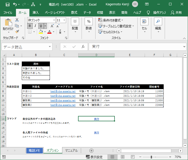Expand the underline style dropdown arrow
The width and height of the screenshot is (188, 160).
[x=45, y=26]
